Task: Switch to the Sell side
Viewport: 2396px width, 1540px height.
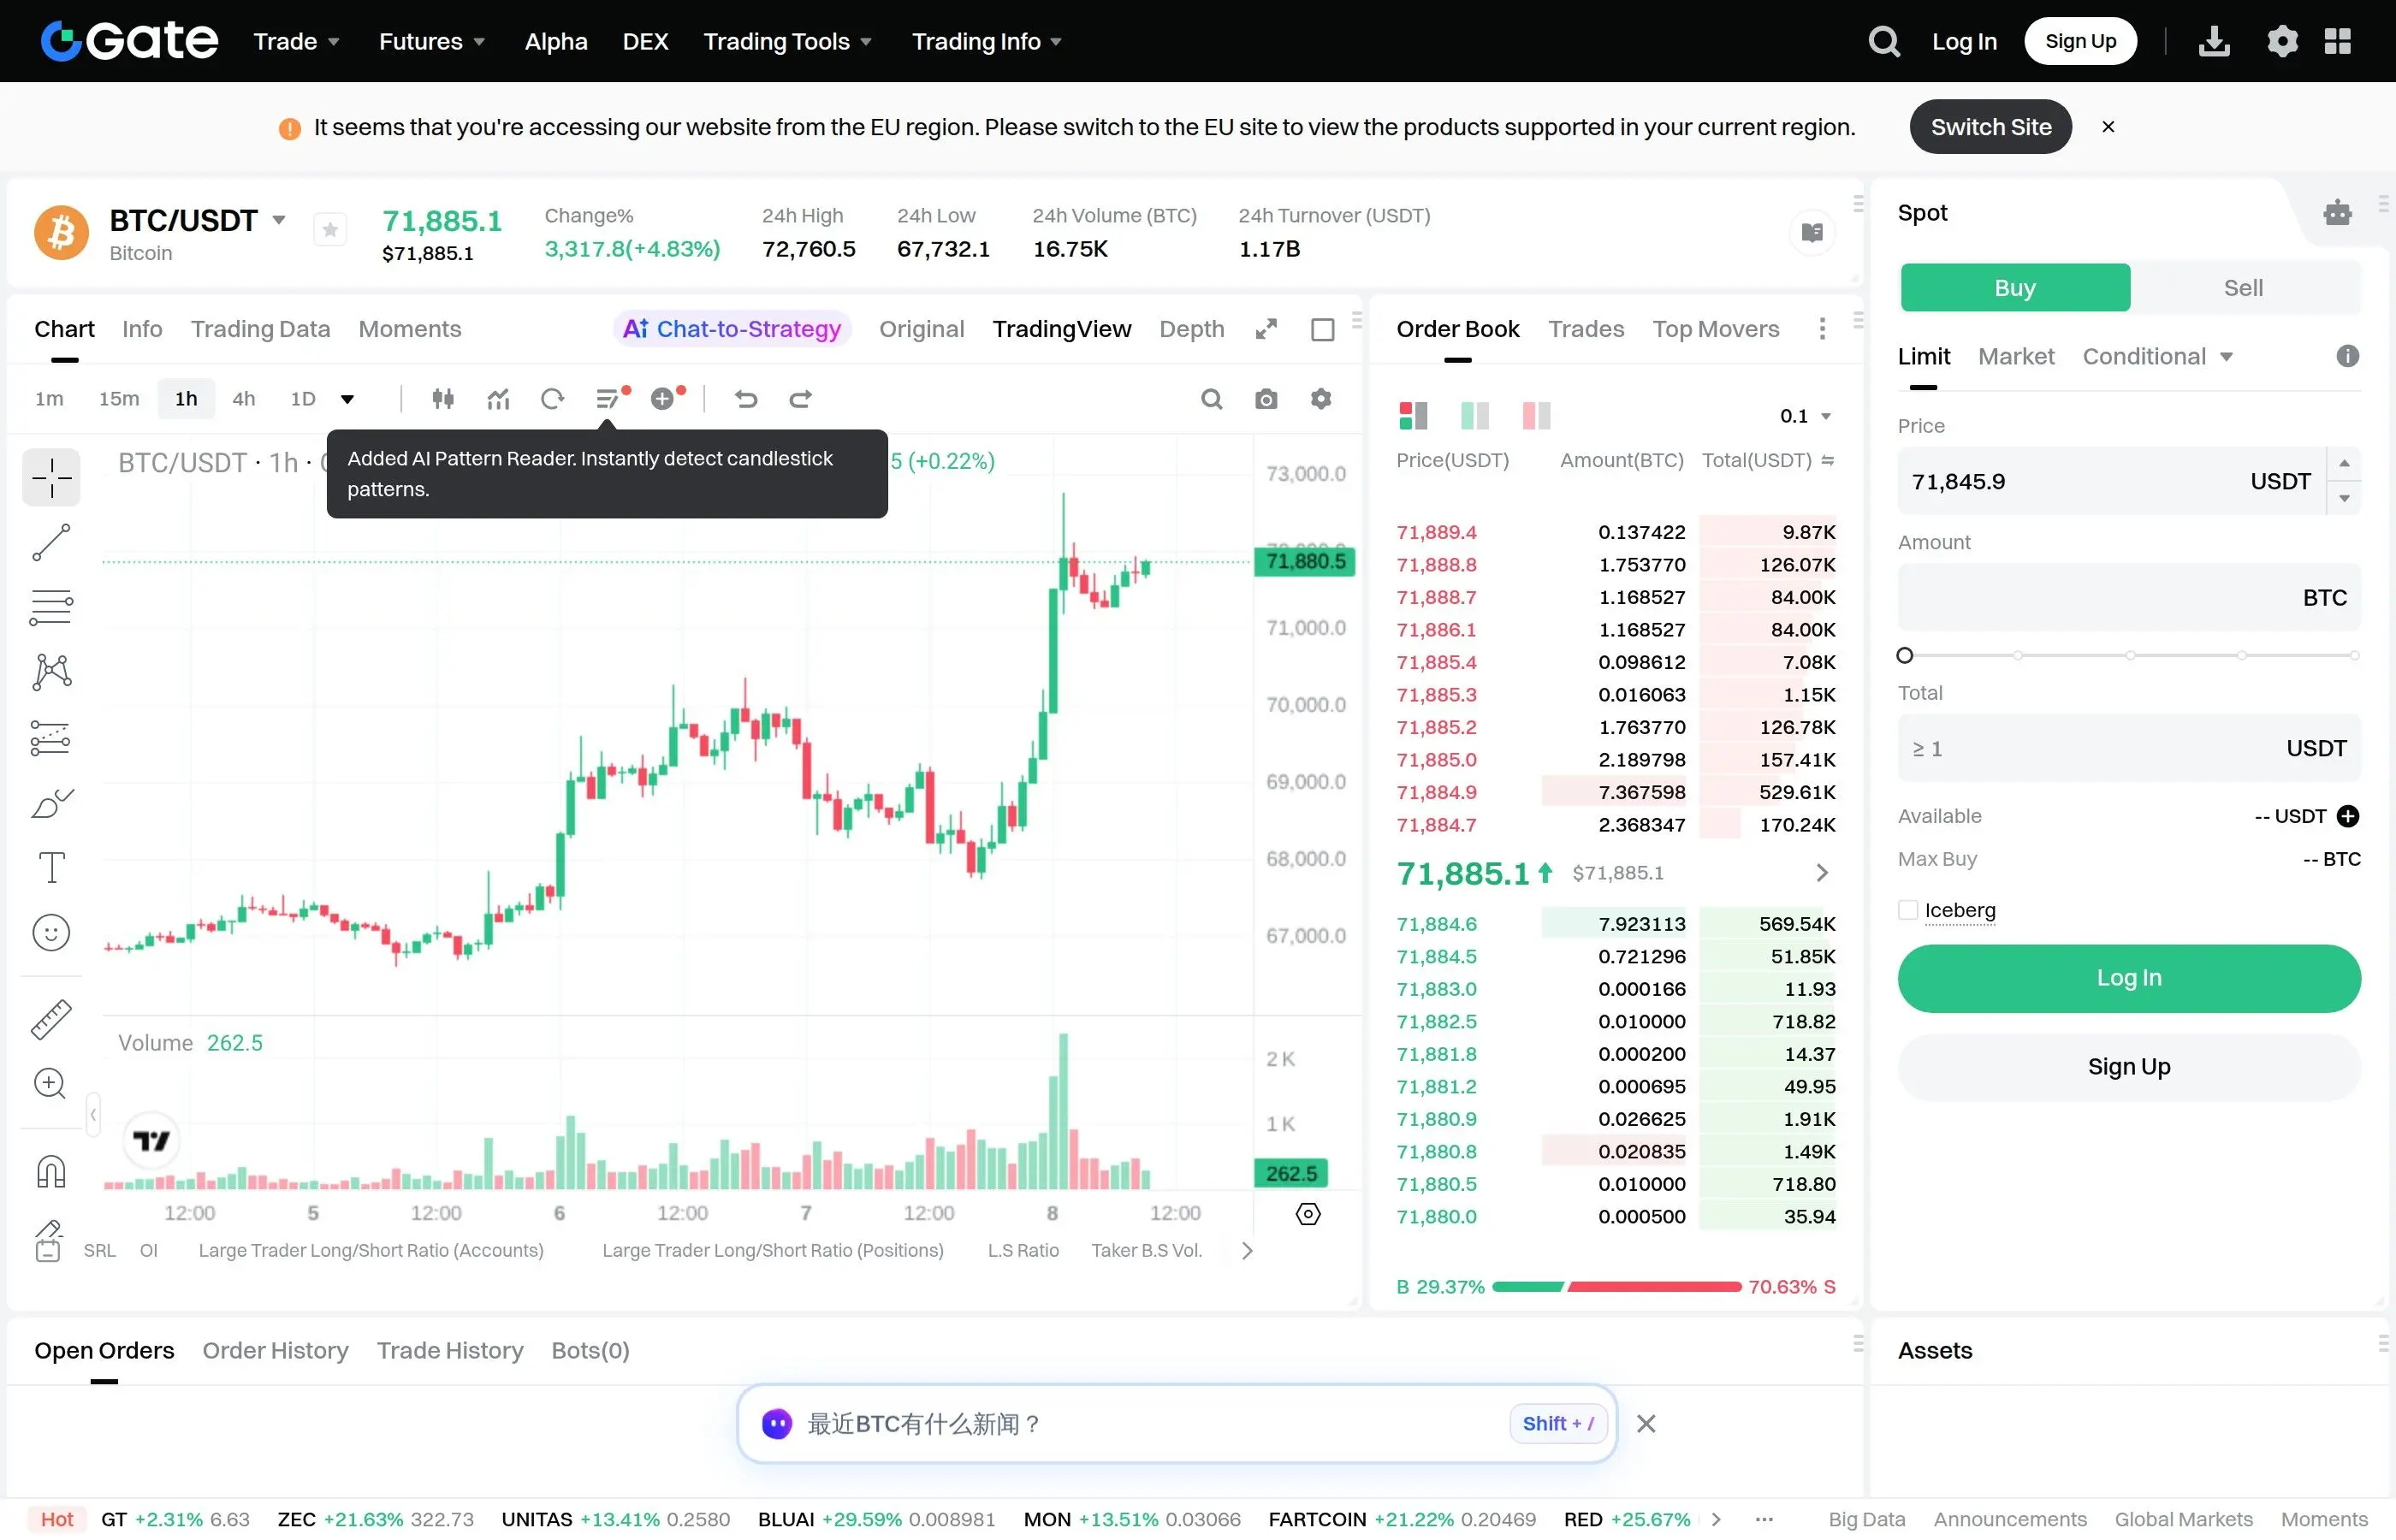Action: point(2243,288)
